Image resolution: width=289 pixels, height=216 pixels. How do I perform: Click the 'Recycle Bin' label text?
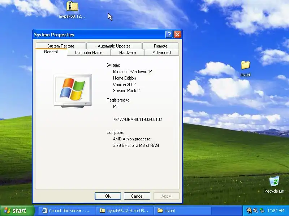[x=274, y=191]
